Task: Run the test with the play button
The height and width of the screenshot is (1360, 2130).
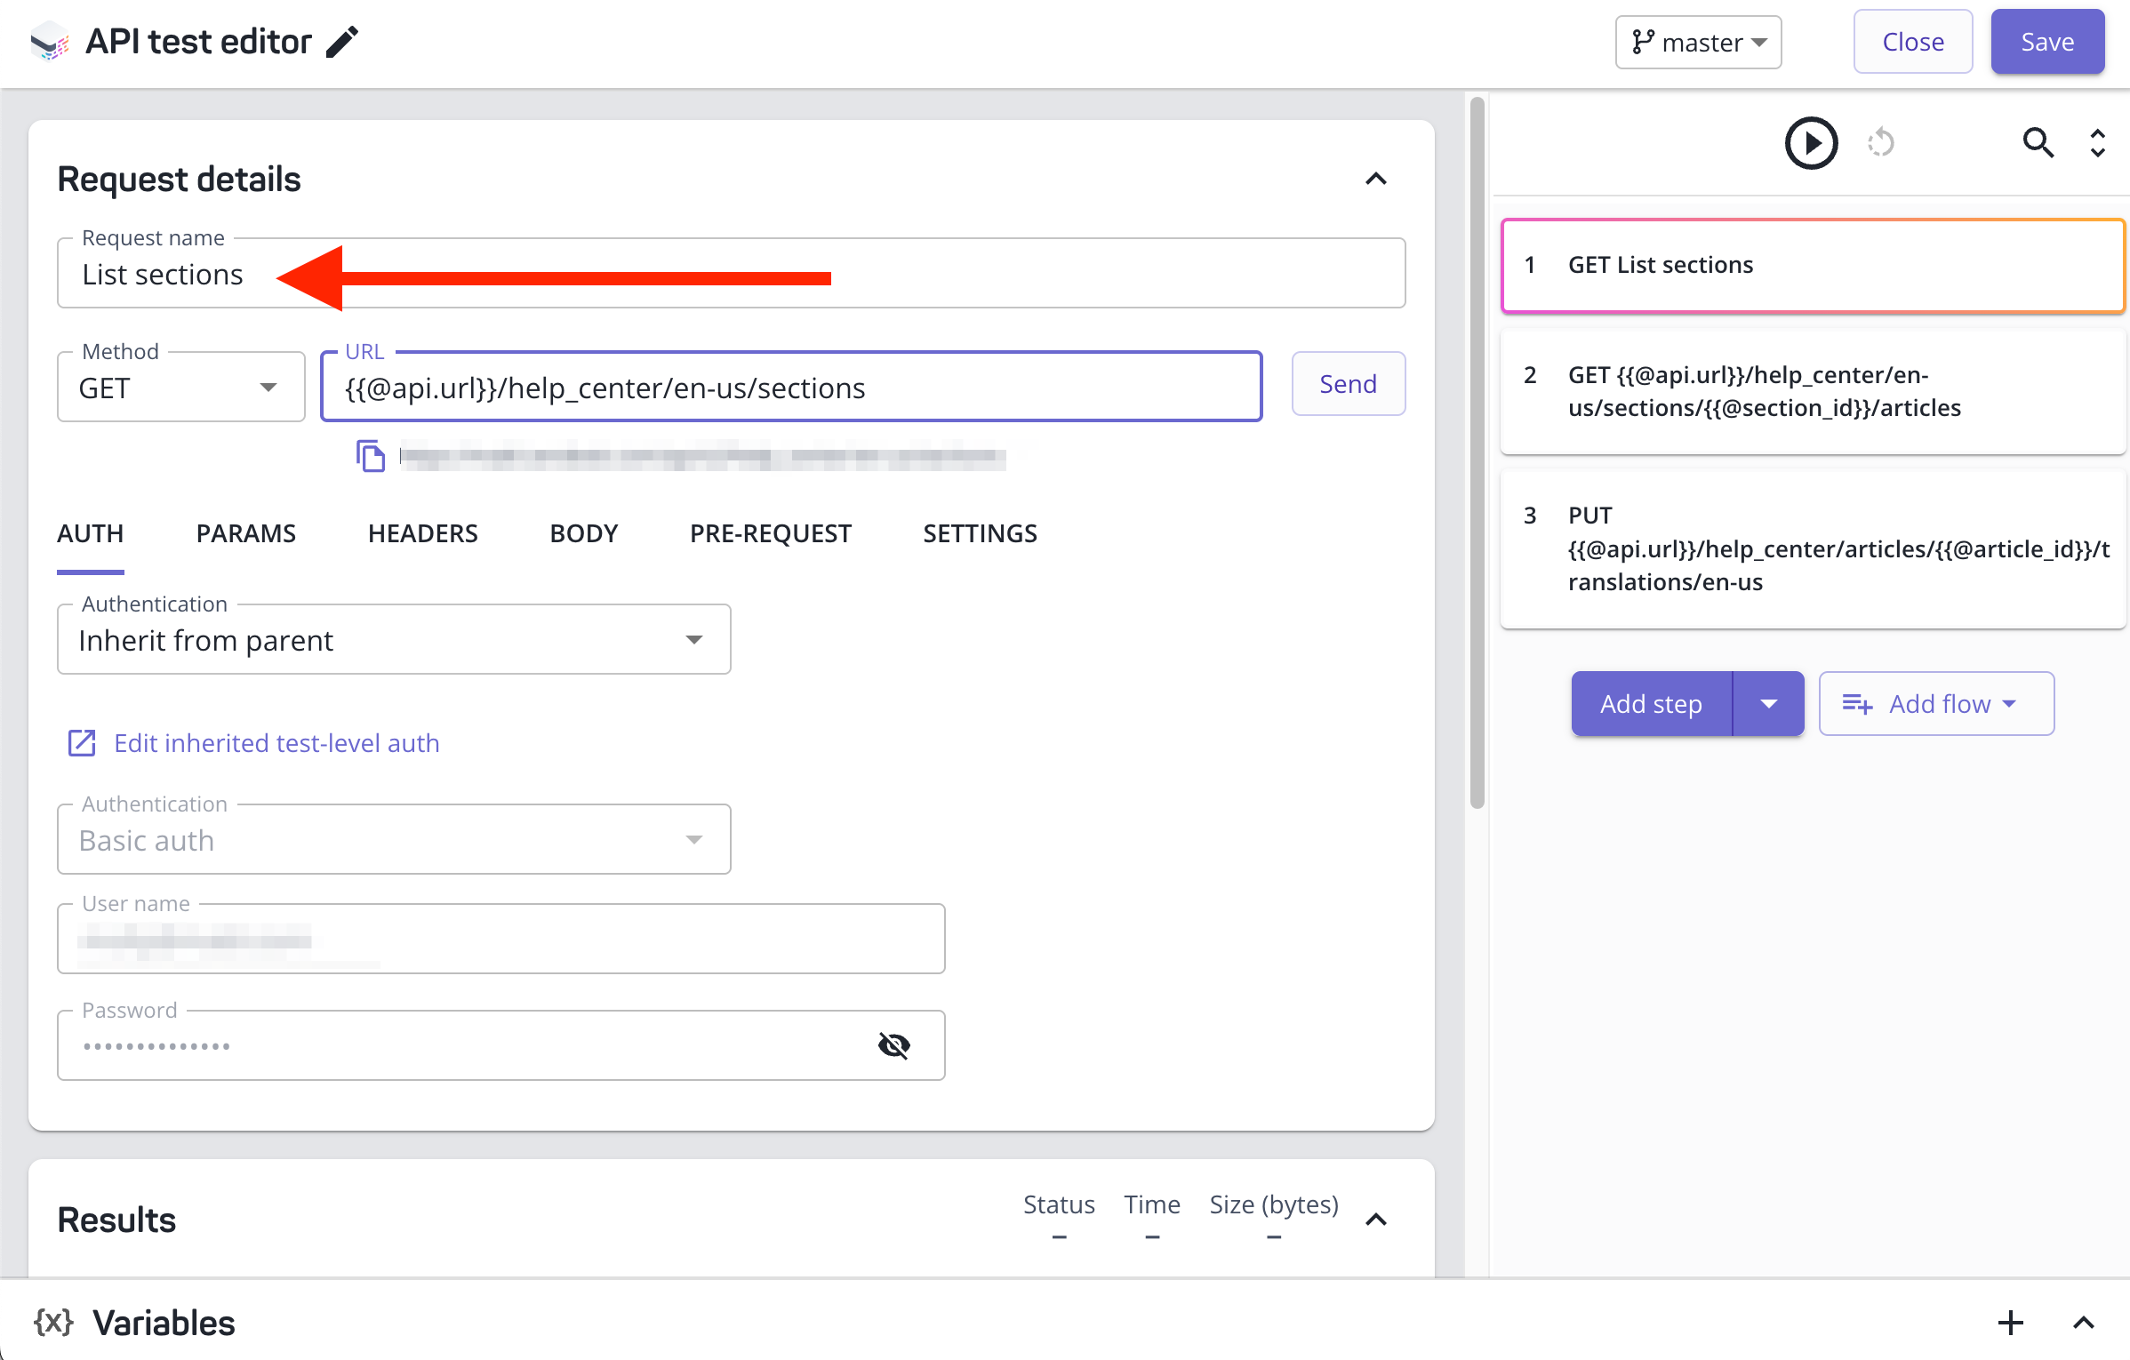Action: 1811,143
